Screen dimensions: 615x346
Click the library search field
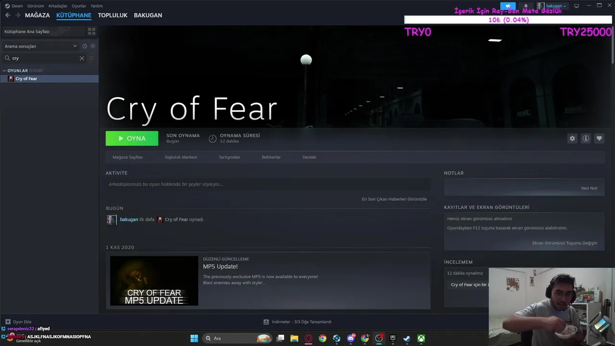tap(45, 58)
